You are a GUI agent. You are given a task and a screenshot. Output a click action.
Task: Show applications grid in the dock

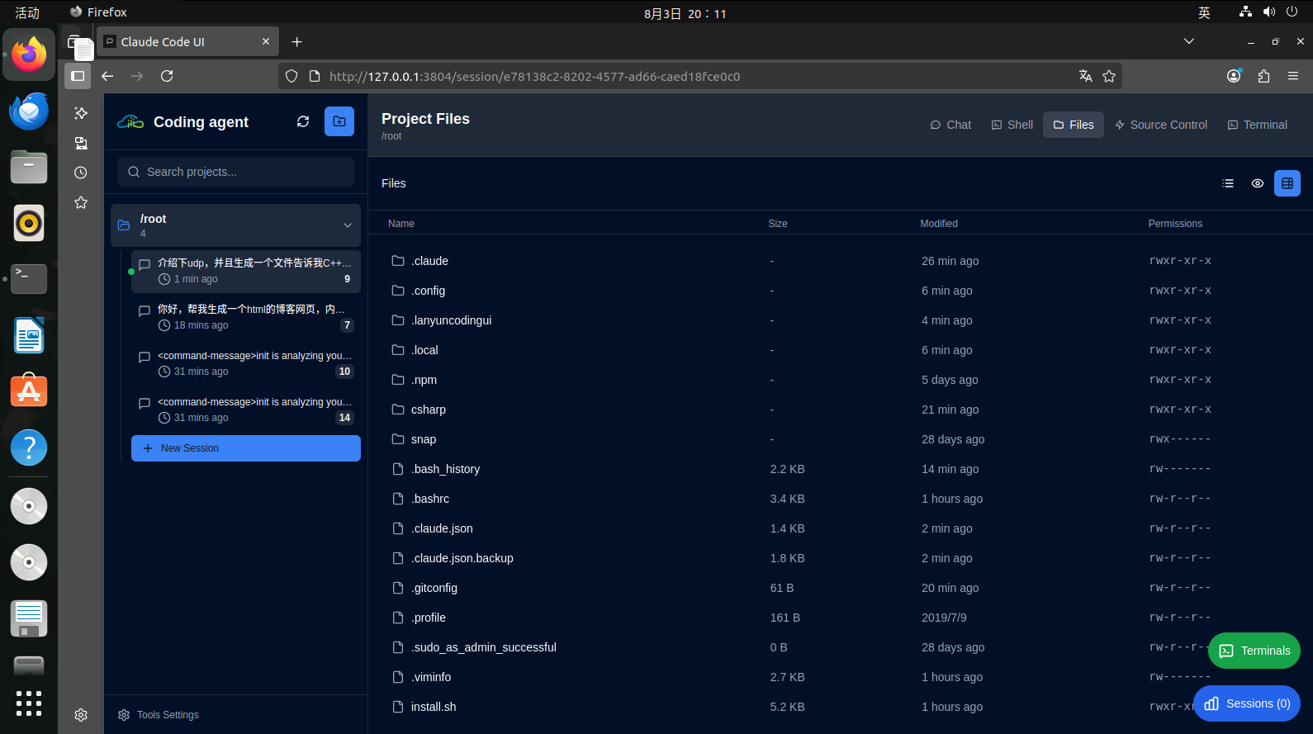[x=29, y=703]
